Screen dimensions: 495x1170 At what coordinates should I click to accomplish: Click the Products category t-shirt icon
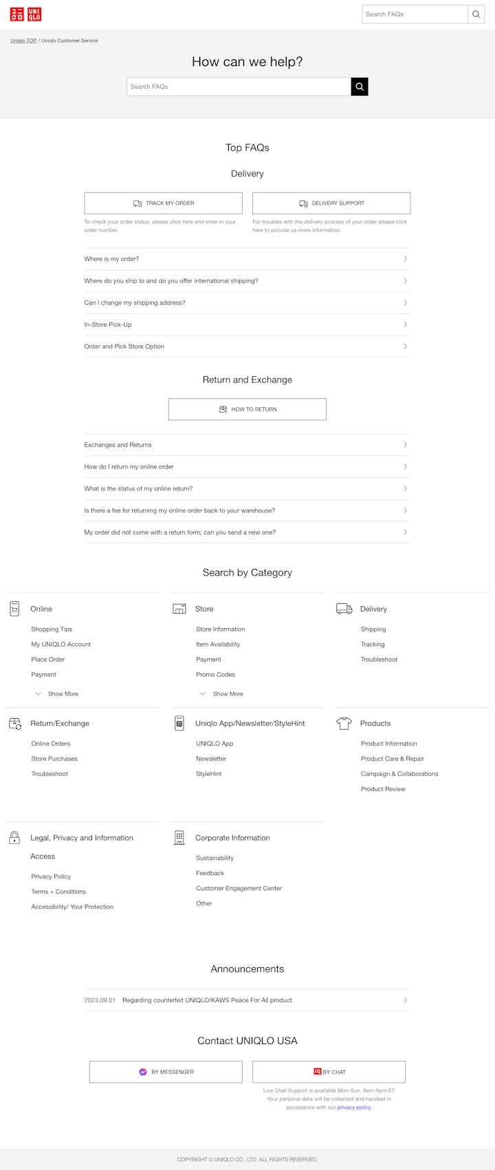click(x=344, y=724)
